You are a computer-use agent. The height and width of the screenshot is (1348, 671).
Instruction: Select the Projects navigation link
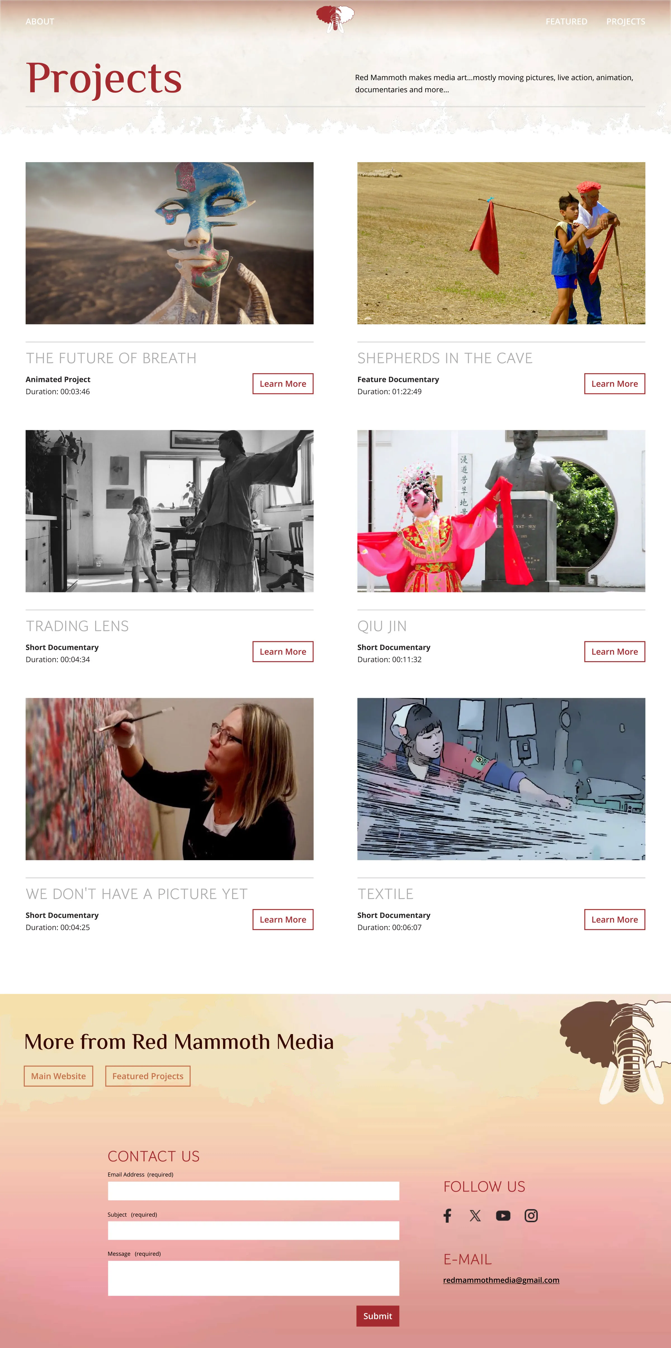[x=625, y=22]
